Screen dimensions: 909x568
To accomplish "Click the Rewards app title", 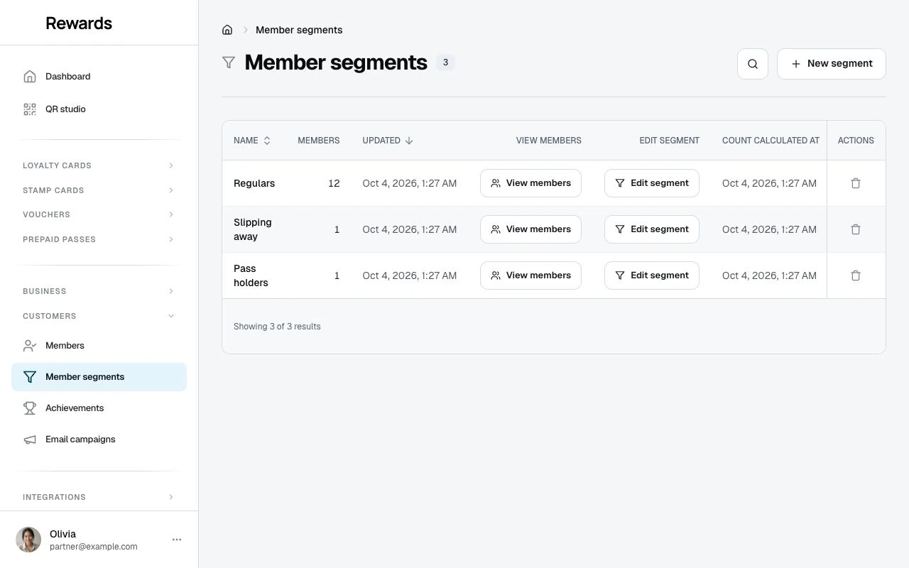I will coord(79,23).
